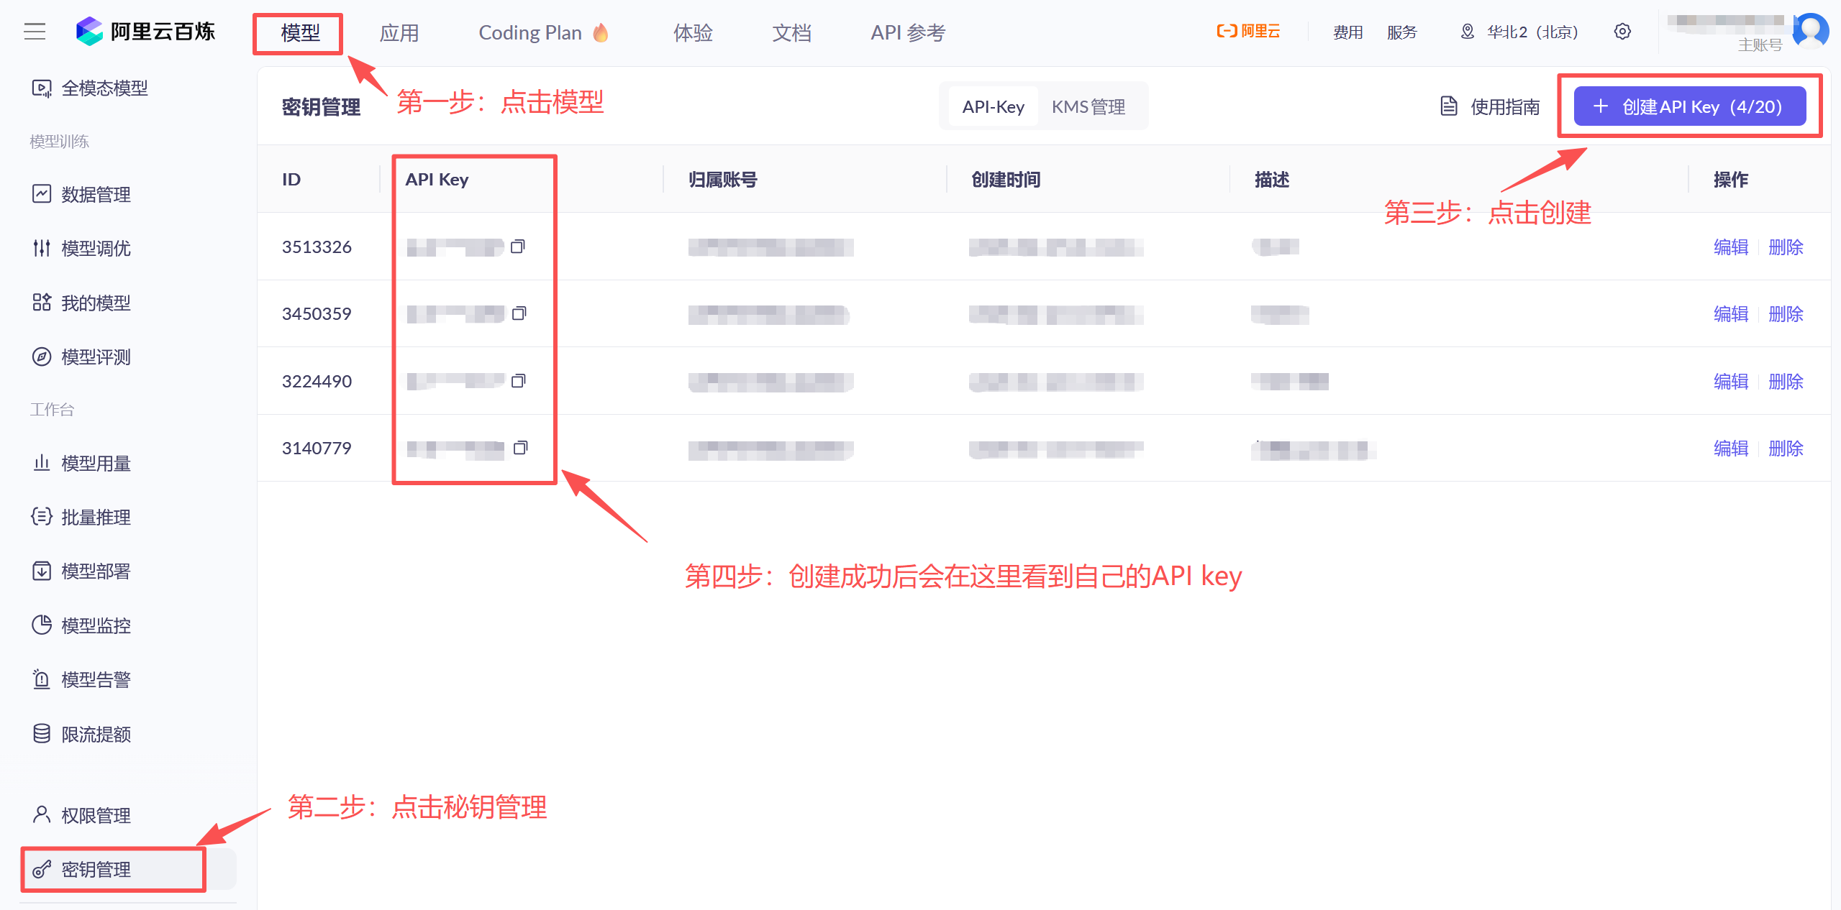Screen dimensions: 1841x910
Task: Copy API key for ID 3224490
Action: (518, 381)
